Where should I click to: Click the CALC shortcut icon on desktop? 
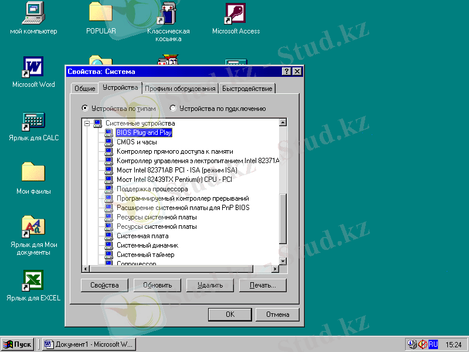33,121
